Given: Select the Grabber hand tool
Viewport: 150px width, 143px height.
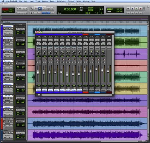Looking at the screenshot, I should (44, 9).
